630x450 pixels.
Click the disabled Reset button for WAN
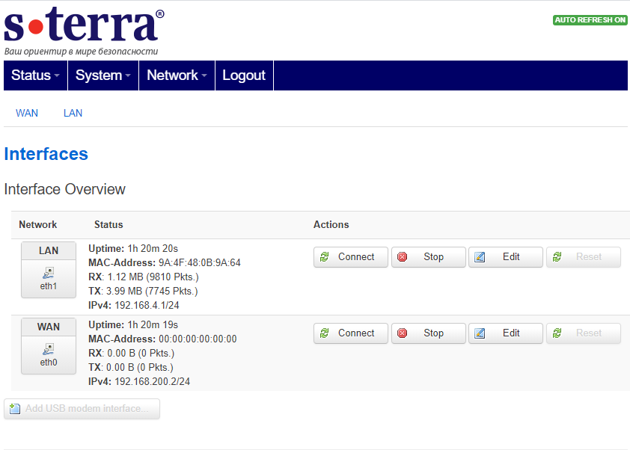pyautogui.click(x=584, y=333)
